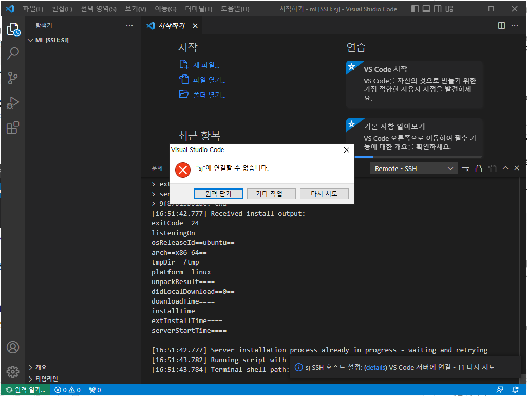Open editor more actions ellipsis
The image size is (527, 396).
(x=515, y=26)
